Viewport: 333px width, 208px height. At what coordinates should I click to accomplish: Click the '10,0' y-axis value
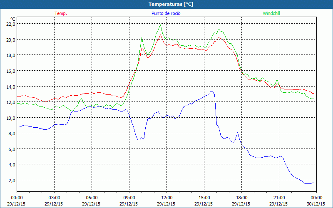(11, 118)
